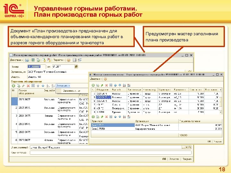Click the copy row icon in Перечень оборудования toolbar
The height and width of the screenshot is (173, 231).
tap(18, 86)
